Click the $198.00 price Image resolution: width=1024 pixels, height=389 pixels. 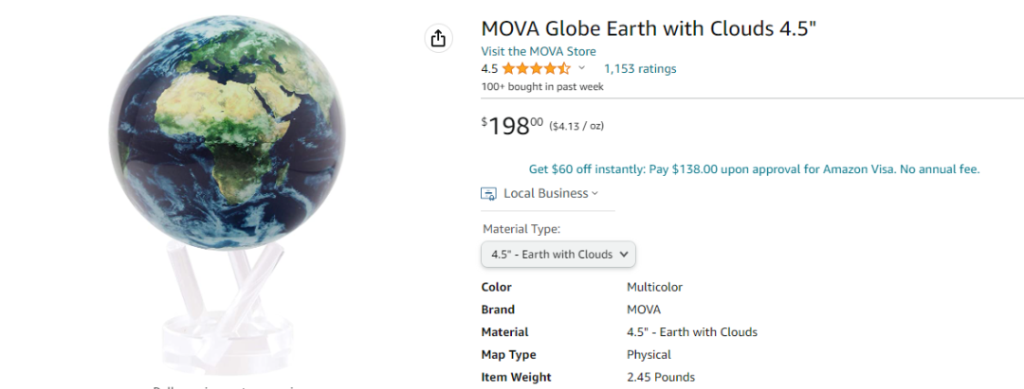pos(513,126)
